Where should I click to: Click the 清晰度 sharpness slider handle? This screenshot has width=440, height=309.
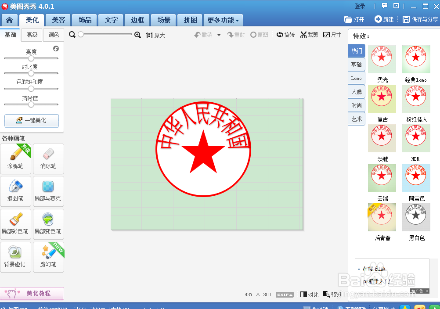pos(31,104)
